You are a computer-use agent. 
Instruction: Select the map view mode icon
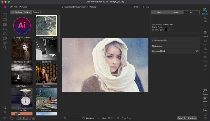pyautogui.click(x=34, y=118)
